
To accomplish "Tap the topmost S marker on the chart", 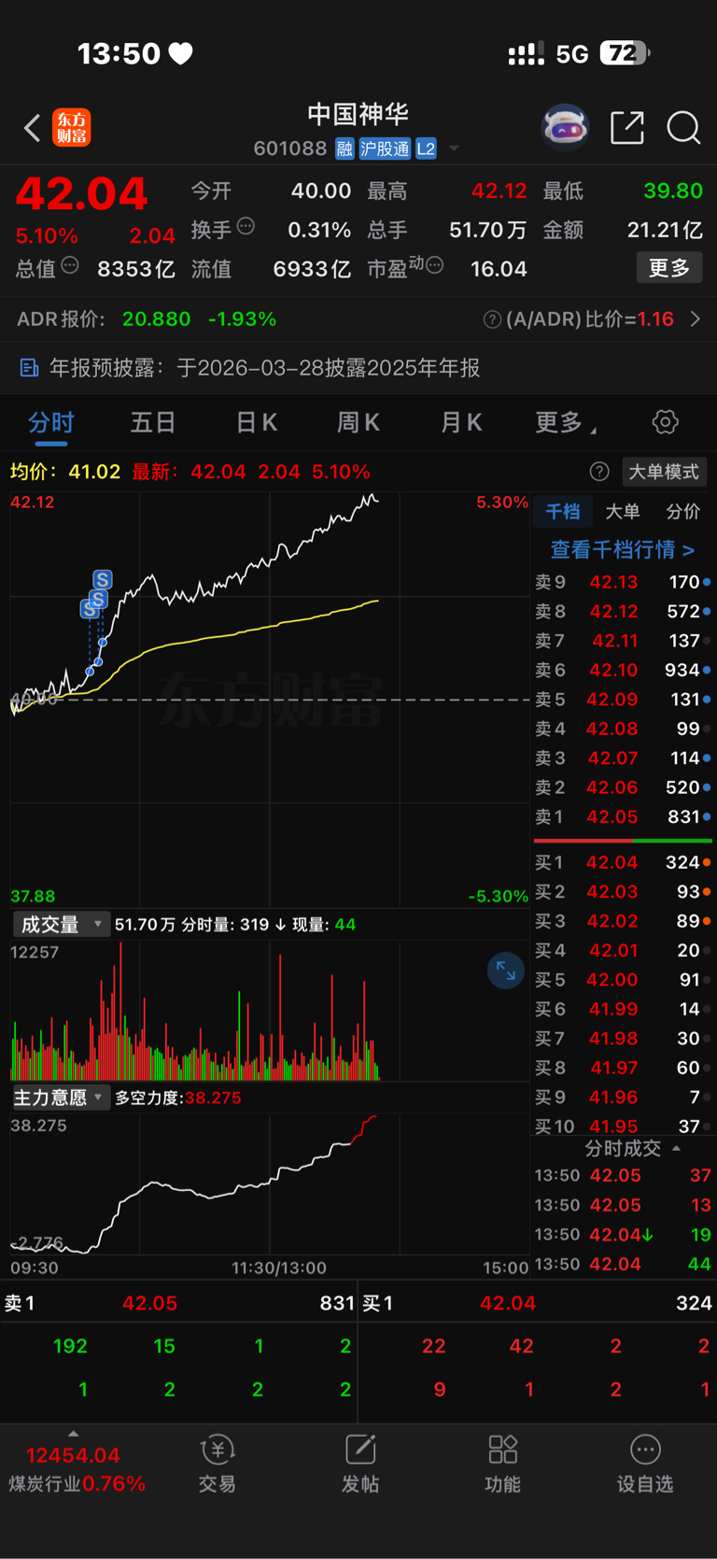I will 103,580.
